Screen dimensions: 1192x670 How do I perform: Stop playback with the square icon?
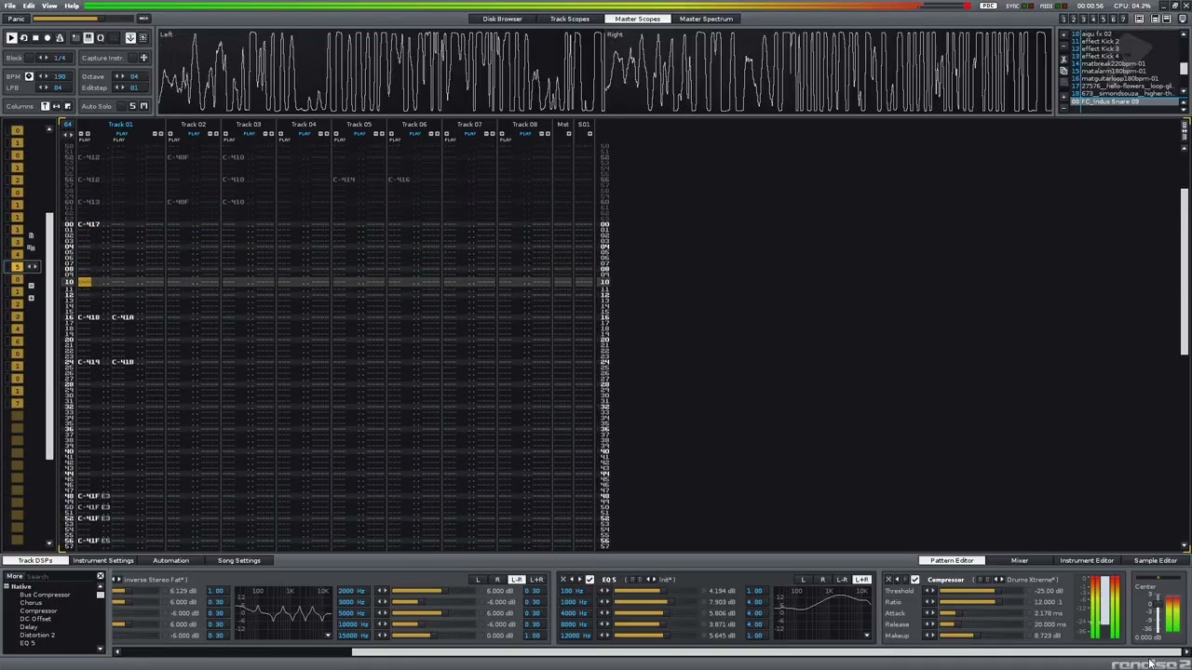tap(35, 38)
